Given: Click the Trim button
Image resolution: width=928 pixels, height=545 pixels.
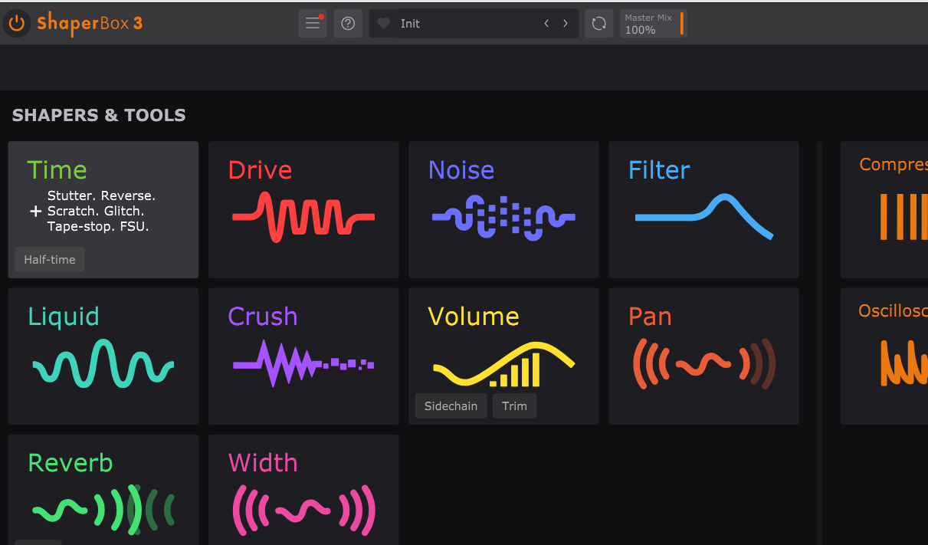Looking at the screenshot, I should pyautogui.click(x=514, y=406).
